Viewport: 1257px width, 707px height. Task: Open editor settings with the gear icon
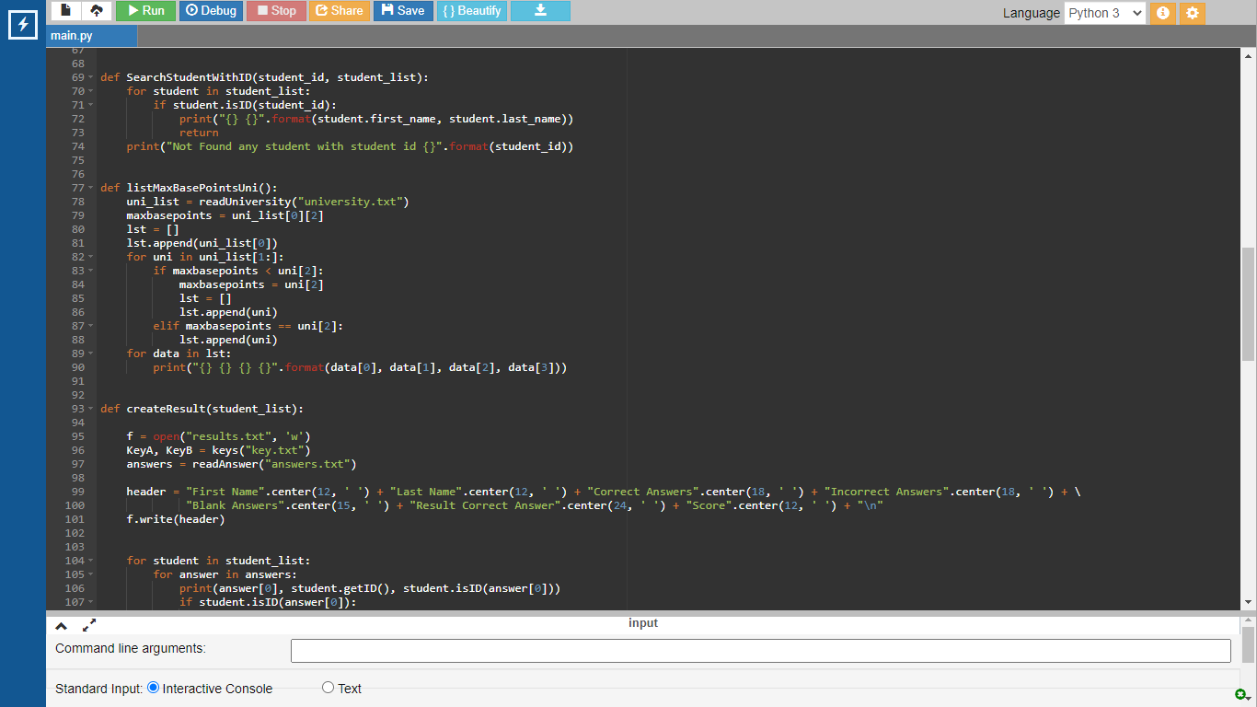[x=1193, y=13]
